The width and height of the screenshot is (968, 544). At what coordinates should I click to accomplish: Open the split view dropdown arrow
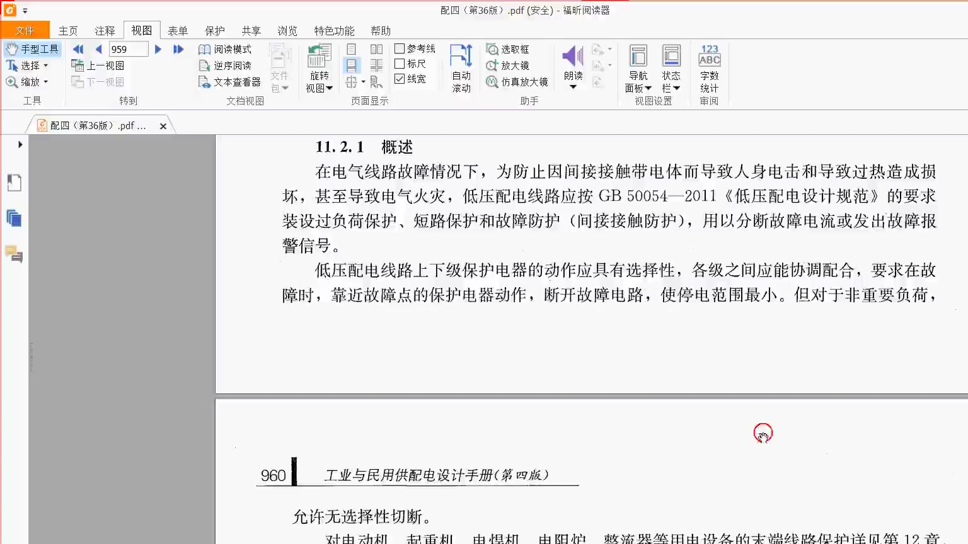(364, 82)
